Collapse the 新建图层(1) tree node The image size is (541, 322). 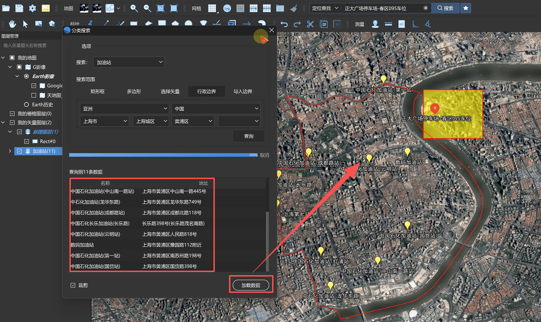[10, 132]
